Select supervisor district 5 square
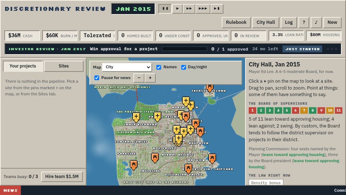The width and height of the screenshot is (346, 195). (x=287, y=110)
